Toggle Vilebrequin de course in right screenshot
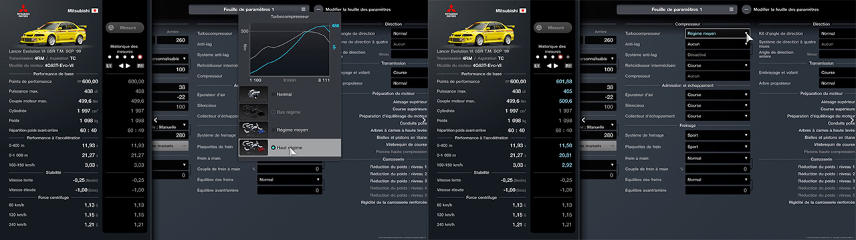The height and width of the screenshot is (240, 856). (x=835, y=144)
